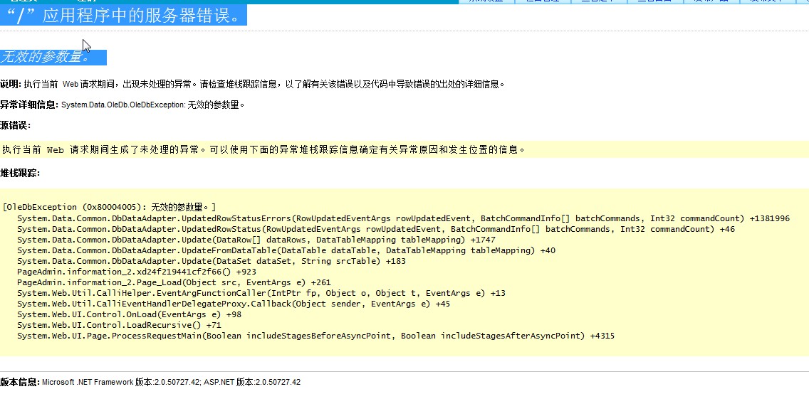809x394 pixels.
Task: Click the "异常详细信息:" label
Action: [29, 105]
